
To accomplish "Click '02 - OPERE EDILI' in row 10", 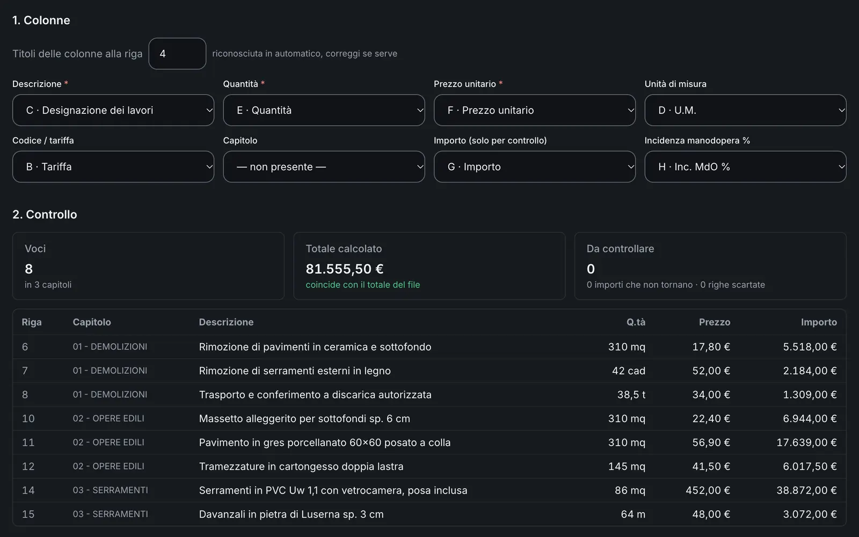I will (x=108, y=418).
